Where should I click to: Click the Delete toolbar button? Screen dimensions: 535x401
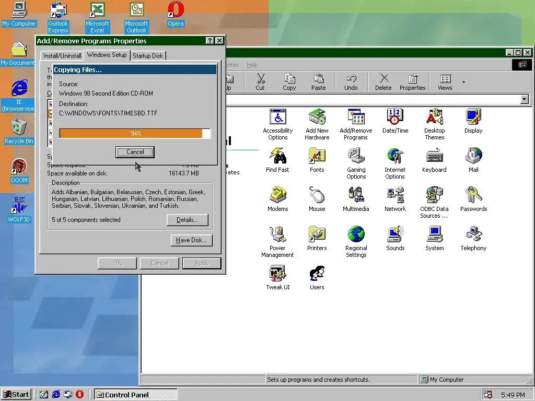tap(383, 82)
